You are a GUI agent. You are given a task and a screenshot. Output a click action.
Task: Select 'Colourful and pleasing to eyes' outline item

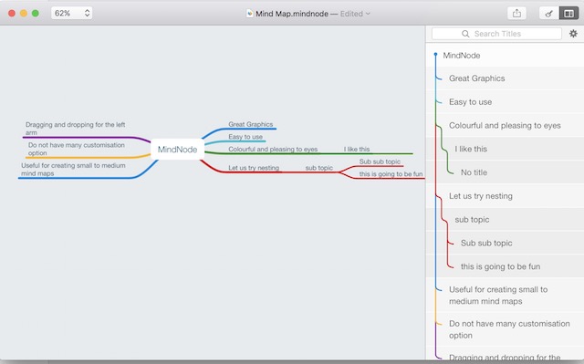click(505, 125)
